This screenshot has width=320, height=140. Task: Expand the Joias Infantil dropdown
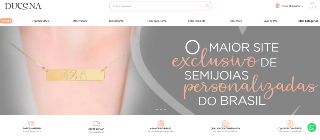point(117,21)
